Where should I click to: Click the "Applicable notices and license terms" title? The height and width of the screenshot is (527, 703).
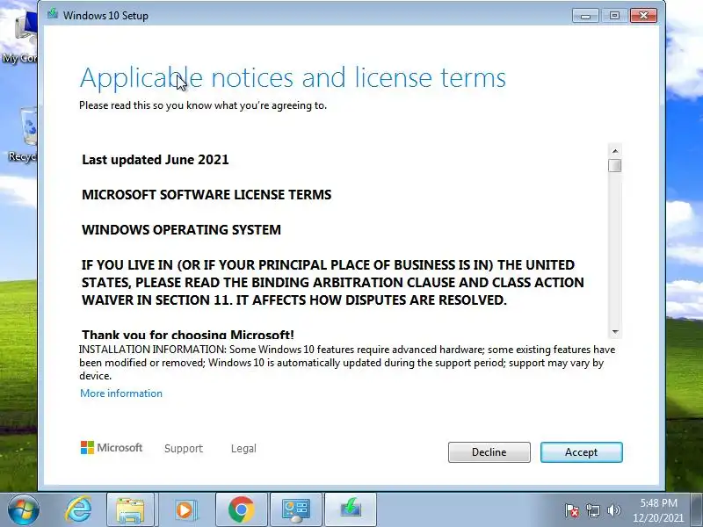(x=293, y=78)
